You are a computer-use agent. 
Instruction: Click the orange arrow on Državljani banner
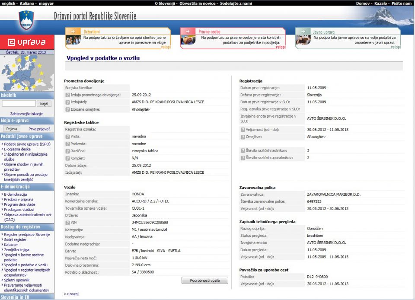(73, 31)
